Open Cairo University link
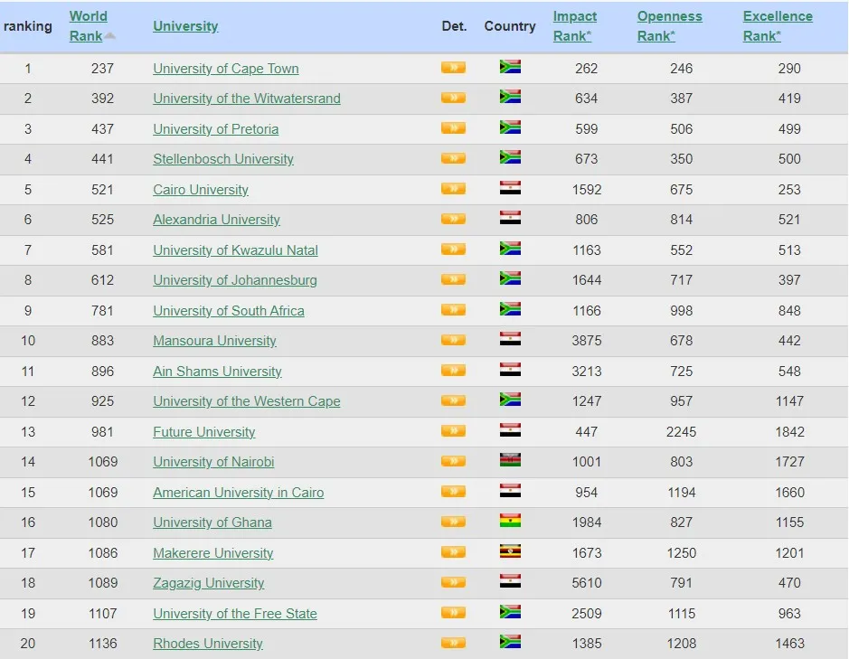This screenshot has height=659, width=849. [x=201, y=190]
